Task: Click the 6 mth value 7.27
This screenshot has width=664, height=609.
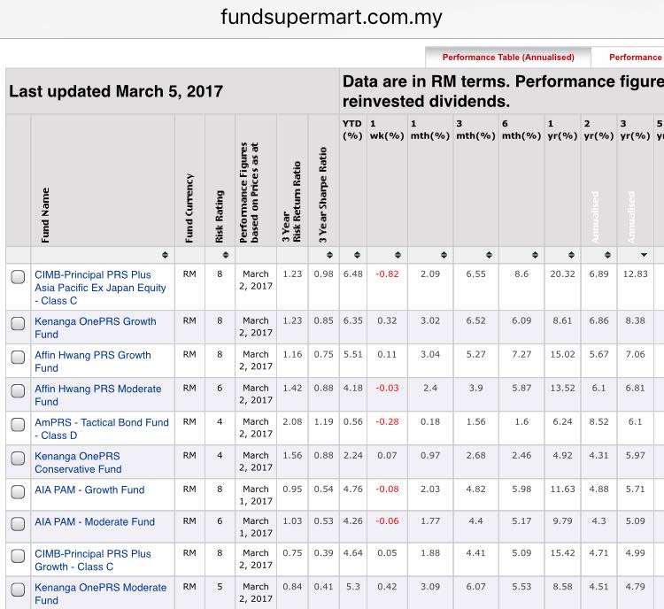Action: coord(521,354)
